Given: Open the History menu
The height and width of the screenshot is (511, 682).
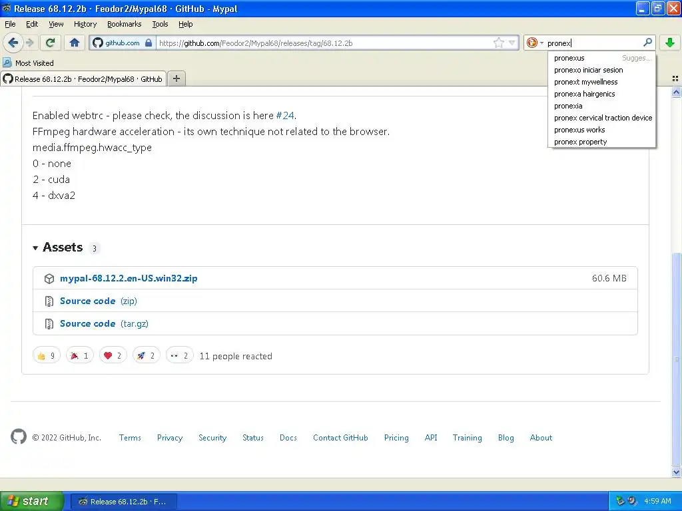Looking at the screenshot, I should pos(85,24).
